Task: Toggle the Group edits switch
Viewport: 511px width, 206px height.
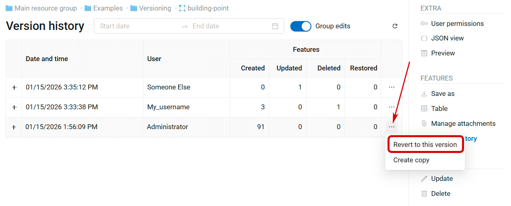Action: [x=300, y=26]
